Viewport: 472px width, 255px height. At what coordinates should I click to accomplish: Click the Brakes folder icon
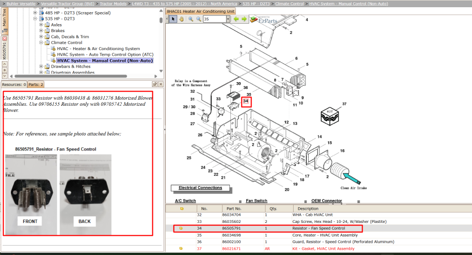tap(47, 31)
